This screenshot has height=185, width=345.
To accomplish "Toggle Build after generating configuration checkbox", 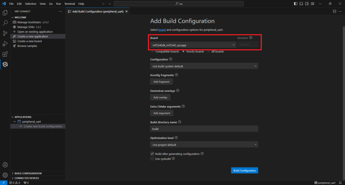I will pos(152,154).
